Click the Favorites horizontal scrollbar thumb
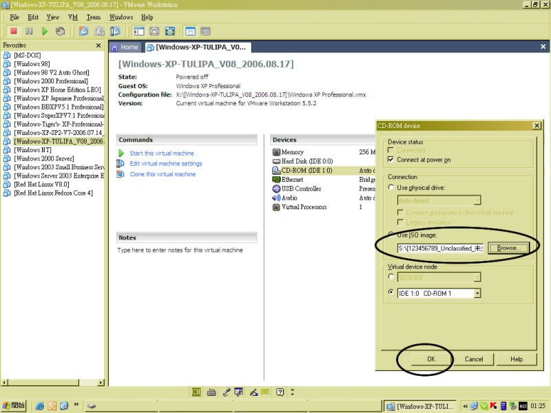The image size is (551, 413). tap(43, 382)
